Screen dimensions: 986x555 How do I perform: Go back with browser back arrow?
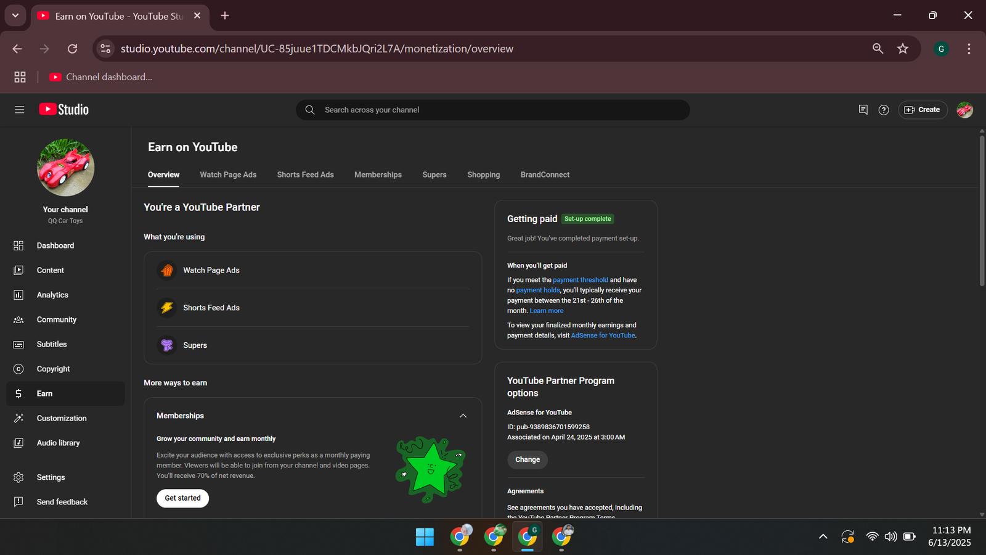click(x=17, y=49)
